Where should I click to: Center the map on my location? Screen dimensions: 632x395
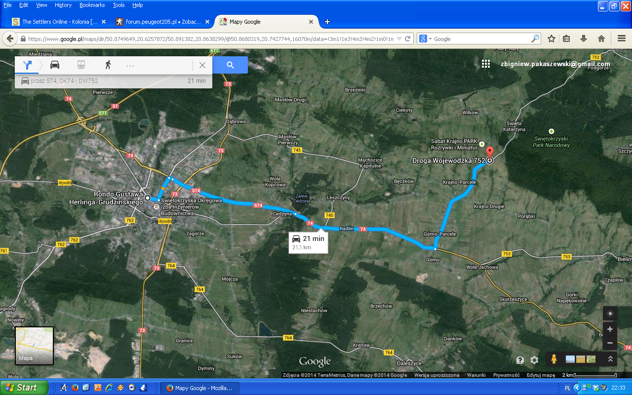pyautogui.click(x=610, y=314)
